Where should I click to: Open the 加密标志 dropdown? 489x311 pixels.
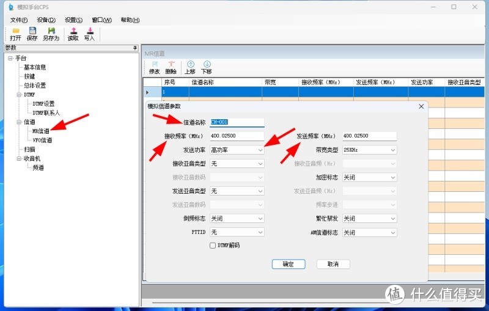(369, 177)
